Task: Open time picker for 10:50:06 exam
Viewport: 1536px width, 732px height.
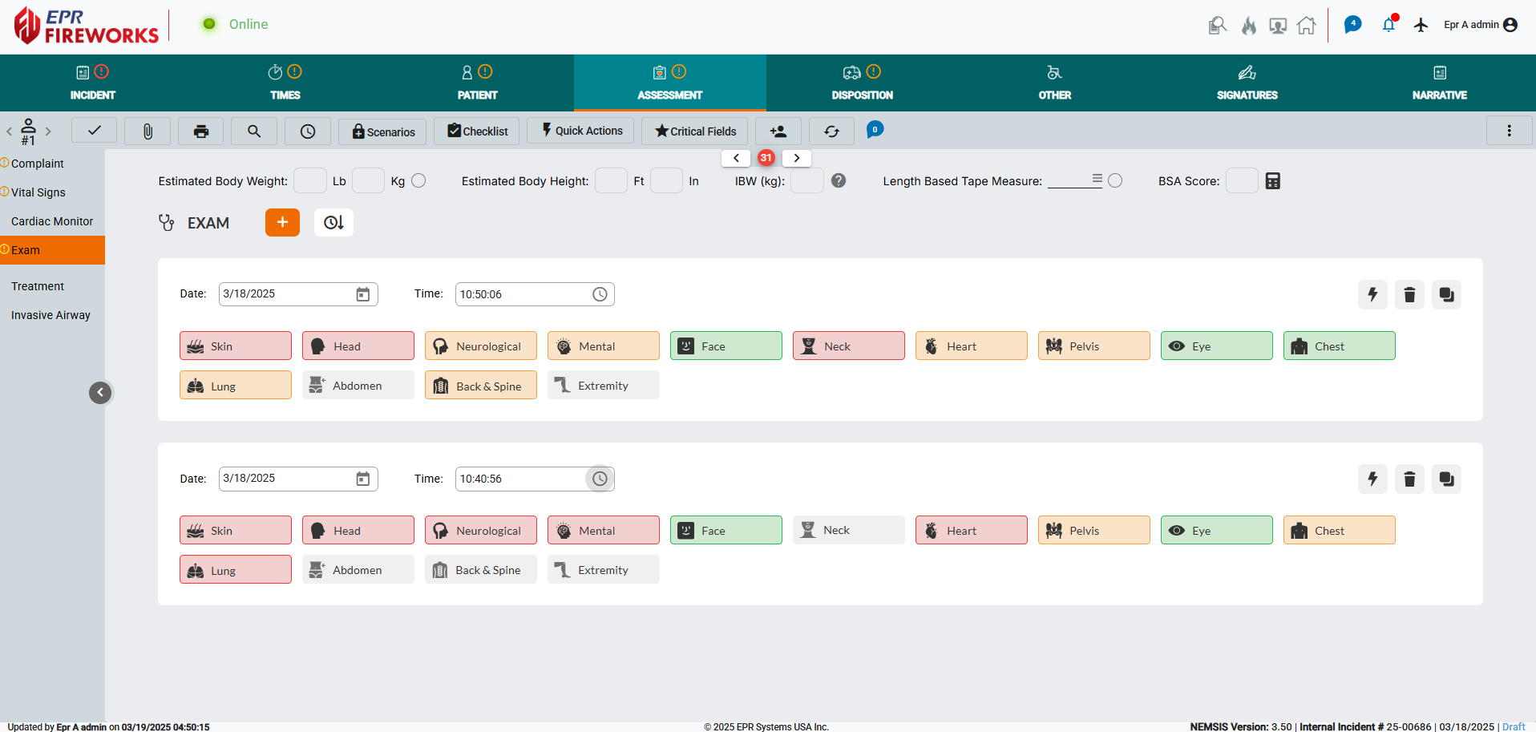Action: [x=600, y=294]
